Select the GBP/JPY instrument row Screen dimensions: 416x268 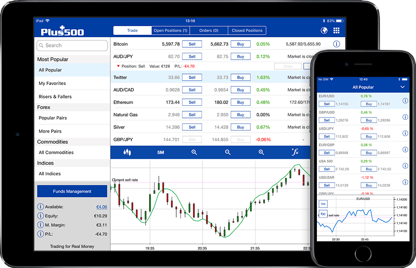coord(210,139)
